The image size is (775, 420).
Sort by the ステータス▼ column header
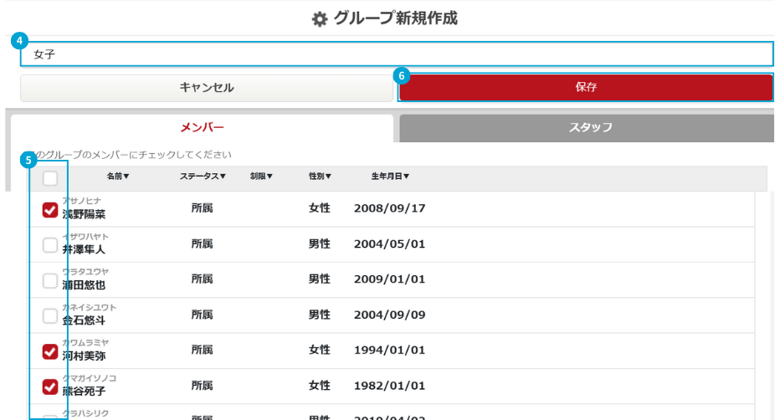(x=203, y=177)
